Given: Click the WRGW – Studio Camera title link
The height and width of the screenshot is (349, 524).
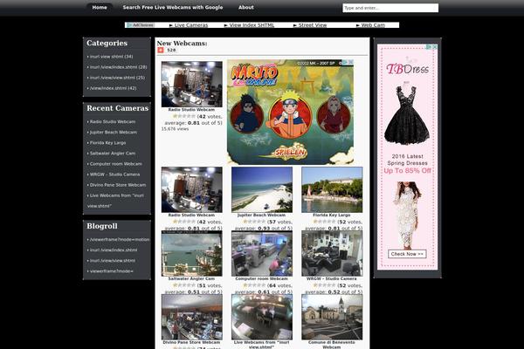Looking at the screenshot, I should tap(332, 278).
